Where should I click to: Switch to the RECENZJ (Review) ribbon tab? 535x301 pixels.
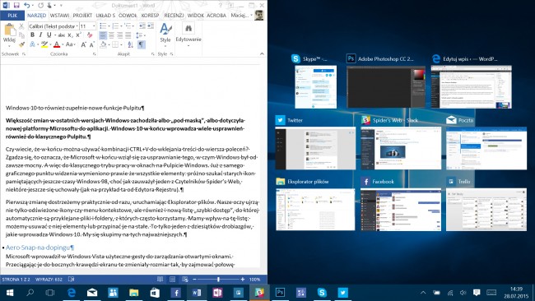pyautogui.click(x=174, y=16)
